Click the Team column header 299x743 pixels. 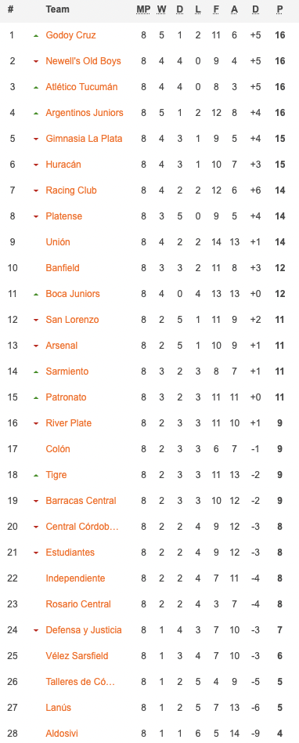tap(57, 9)
